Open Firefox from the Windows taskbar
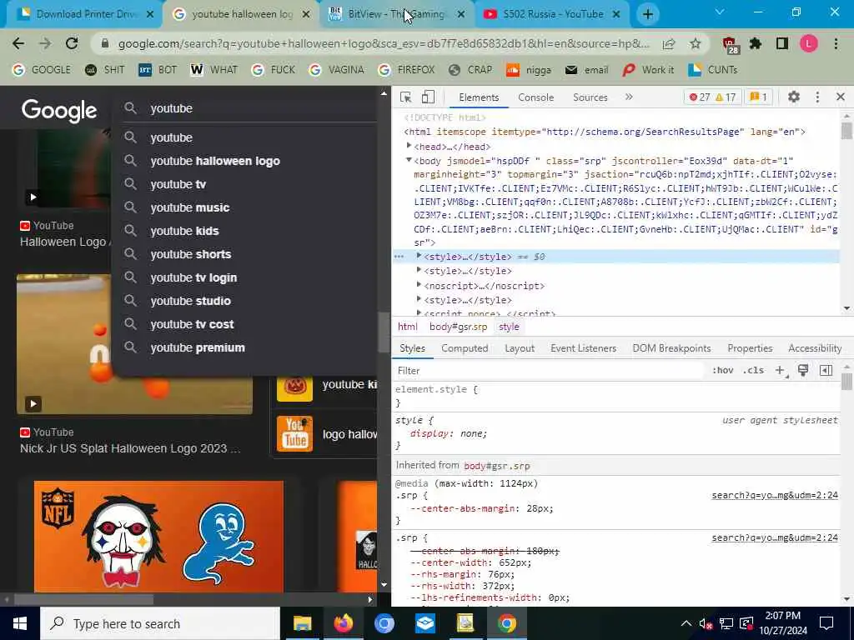This screenshot has width=854, height=640. point(343,623)
